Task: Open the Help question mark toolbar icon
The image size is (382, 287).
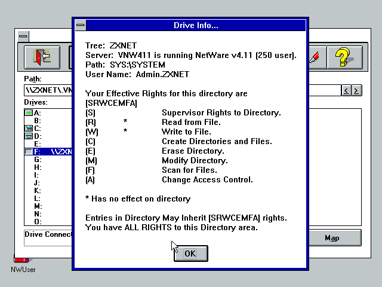Action: coord(344,57)
